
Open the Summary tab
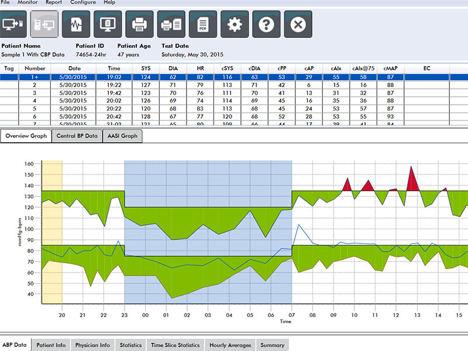point(272,345)
